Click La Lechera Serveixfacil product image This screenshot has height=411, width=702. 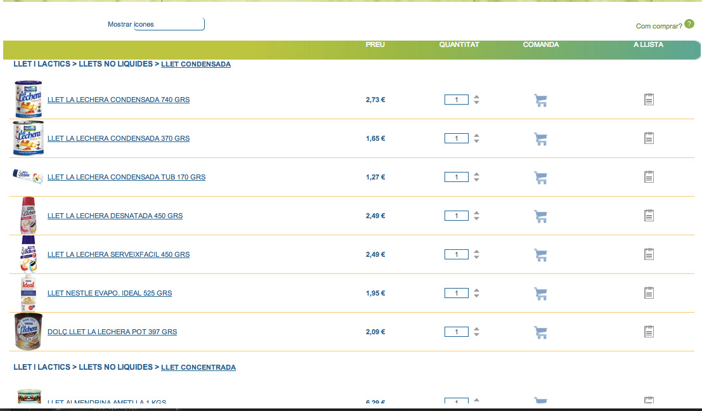tap(28, 254)
